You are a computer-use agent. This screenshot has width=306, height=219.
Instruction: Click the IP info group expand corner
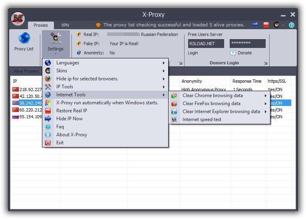point(181,63)
